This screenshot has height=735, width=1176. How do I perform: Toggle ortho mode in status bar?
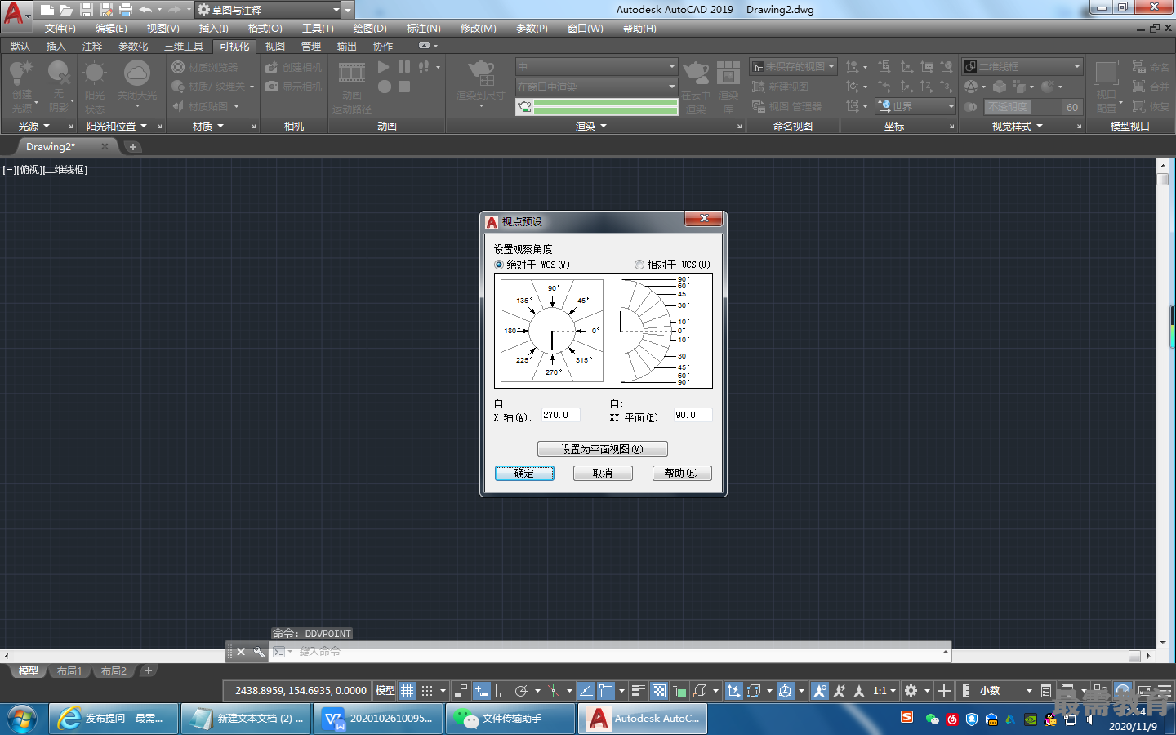[501, 691]
